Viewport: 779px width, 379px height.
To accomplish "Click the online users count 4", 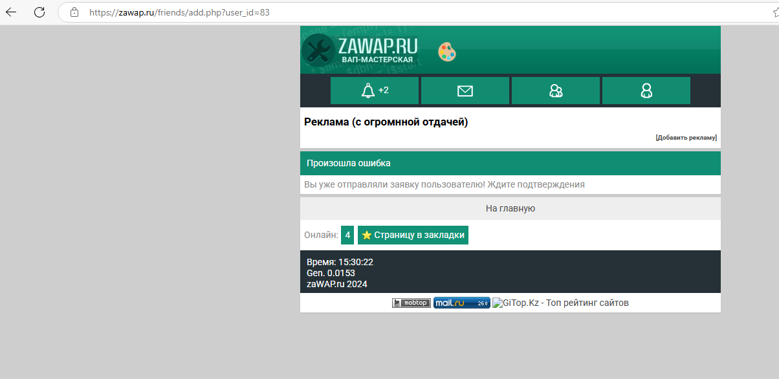I will pos(347,235).
